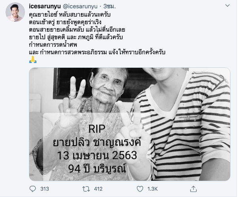
Task: Open icesarunyu's round profile avatar
Action: (15, 12)
